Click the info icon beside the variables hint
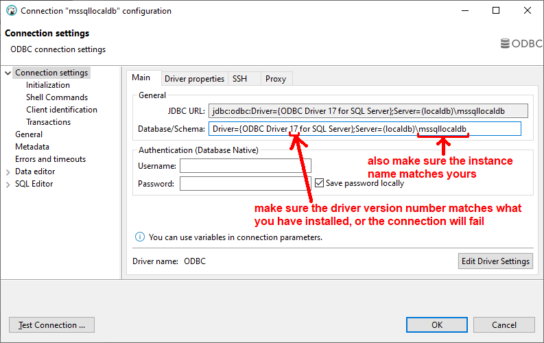This screenshot has height=343, width=544. 140,237
